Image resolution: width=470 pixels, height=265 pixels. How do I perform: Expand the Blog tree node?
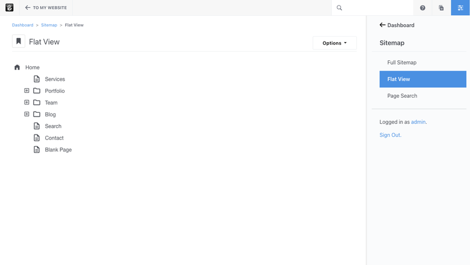pyautogui.click(x=27, y=114)
